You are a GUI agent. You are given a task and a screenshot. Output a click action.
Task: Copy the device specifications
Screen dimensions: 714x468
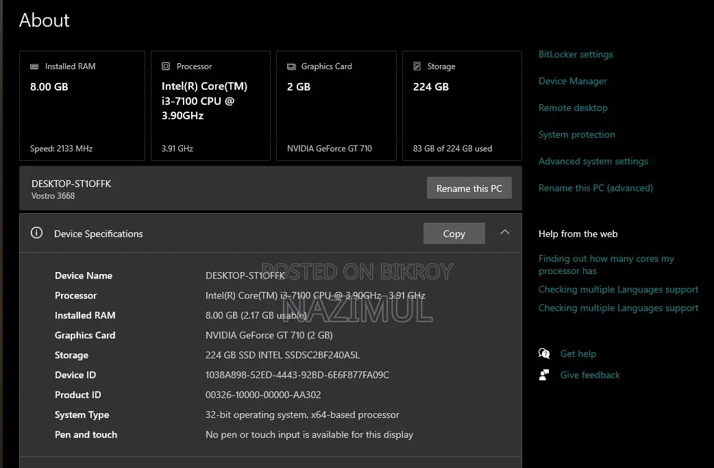click(454, 234)
